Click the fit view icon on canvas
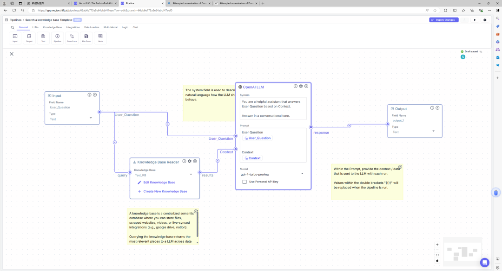This screenshot has width=502, height=271. click(437, 255)
